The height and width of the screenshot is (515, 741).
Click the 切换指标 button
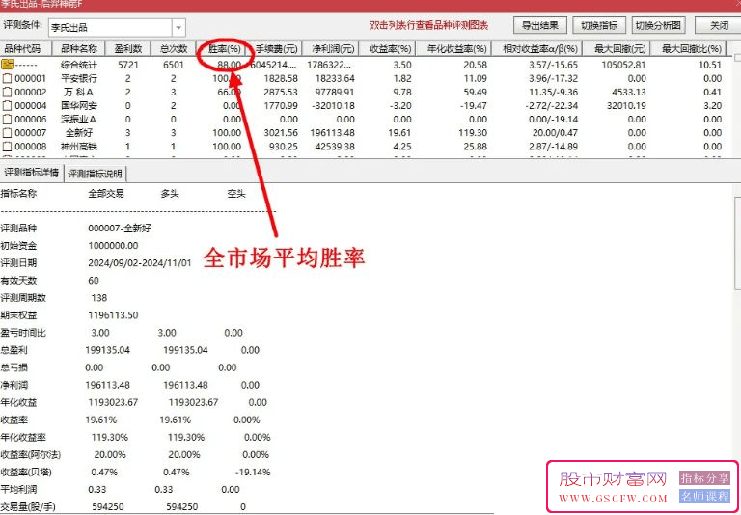pyautogui.click(x=599, y=25)
